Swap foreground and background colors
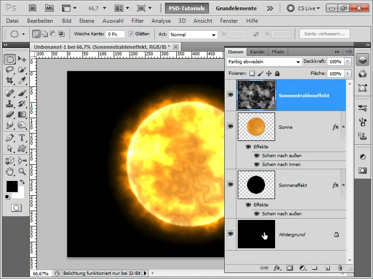Image resolution: width=373 pixels, height=279 pixels. point(22,182)
